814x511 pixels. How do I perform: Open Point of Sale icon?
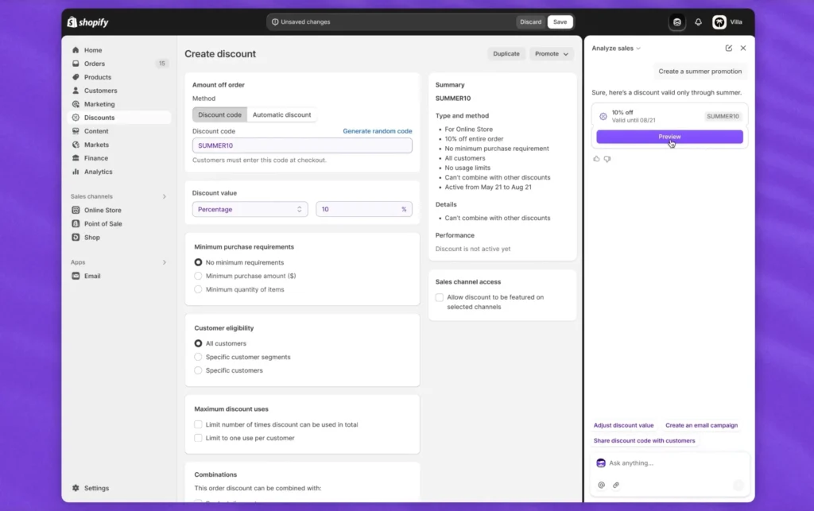[x=76, y=223]
